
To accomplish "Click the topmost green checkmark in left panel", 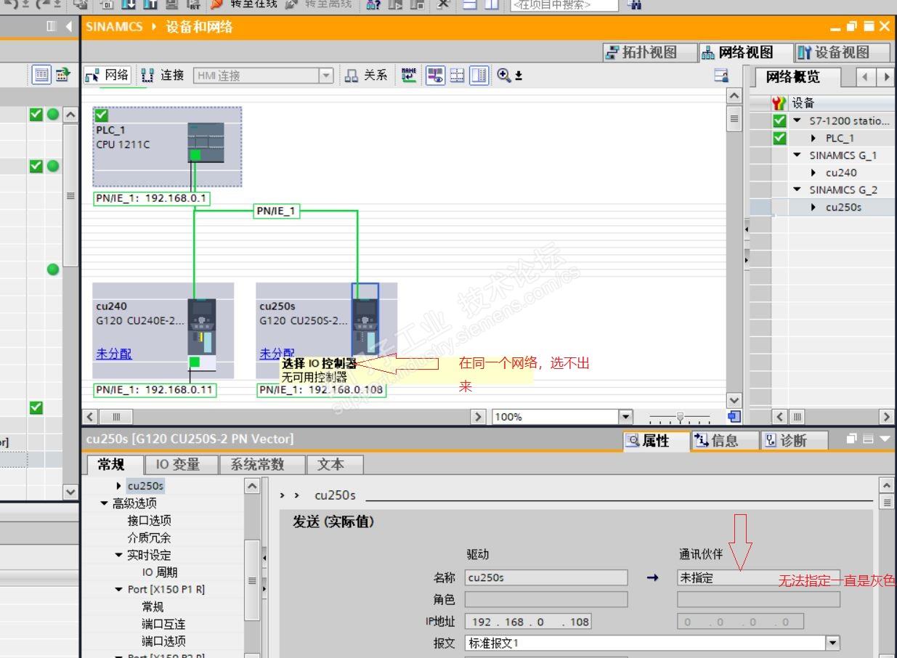I will point(36,114).
